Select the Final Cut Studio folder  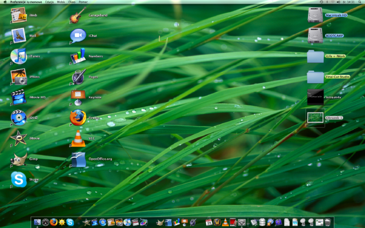click(315, 77)
